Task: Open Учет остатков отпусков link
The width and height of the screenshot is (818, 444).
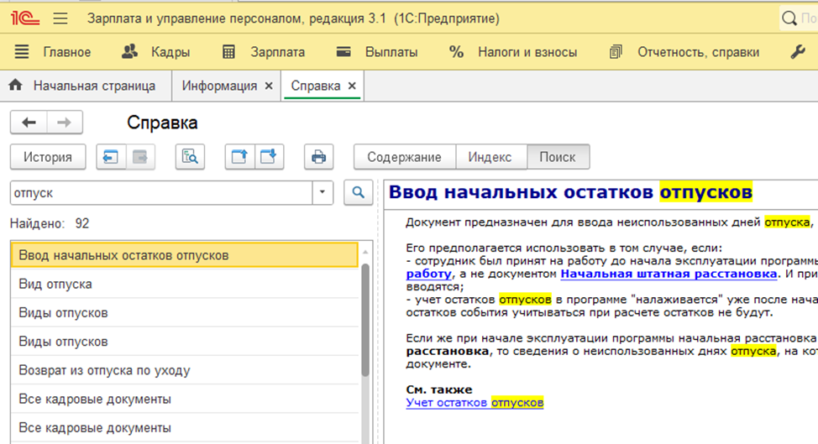Action: coord(475,402)
